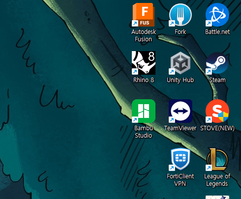This screenshot has width=241, height=199.
Task: Select the Battle.net desktop icon
Action: [217, 15]
